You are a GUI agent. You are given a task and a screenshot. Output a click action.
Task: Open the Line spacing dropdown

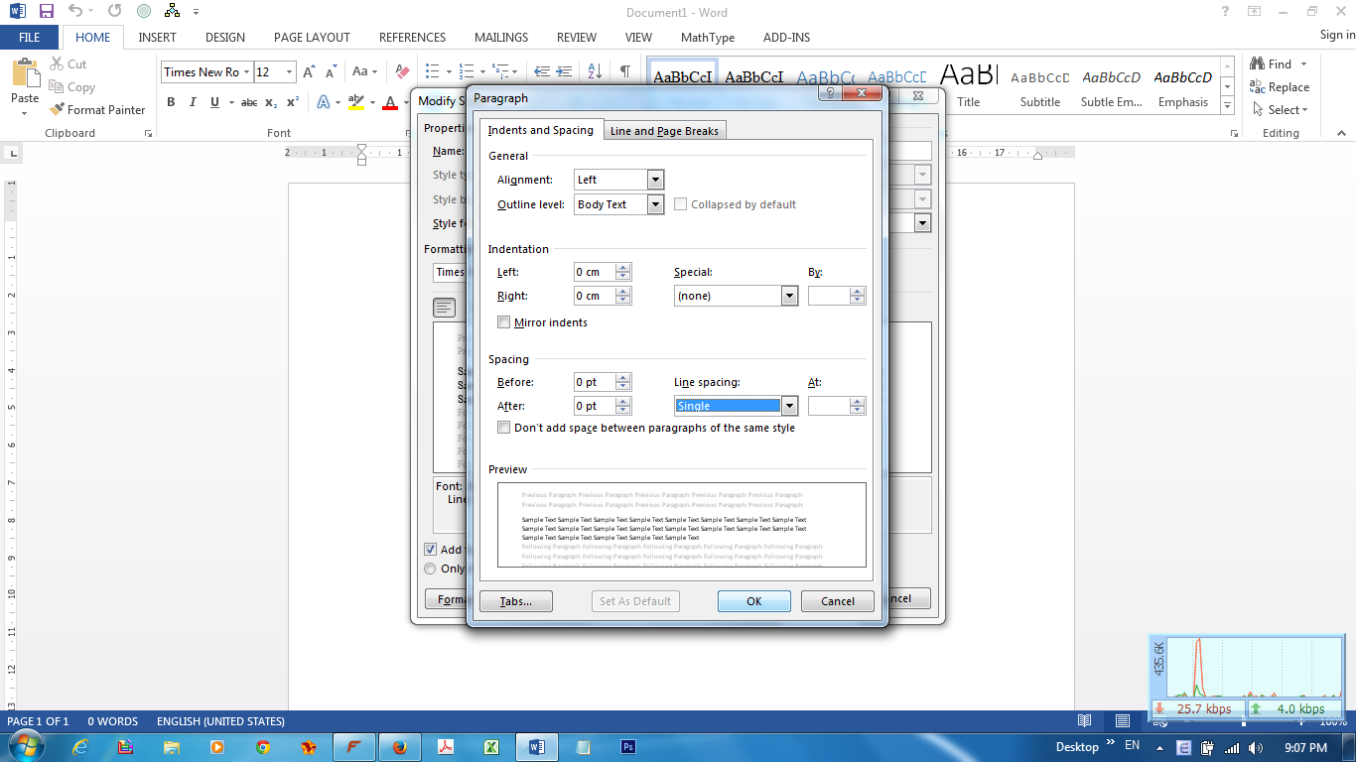coord(789,405)
